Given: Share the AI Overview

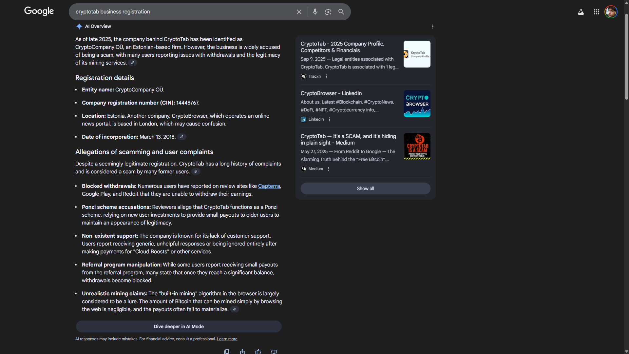Looking at the screenshot, I should pos(242,351).
